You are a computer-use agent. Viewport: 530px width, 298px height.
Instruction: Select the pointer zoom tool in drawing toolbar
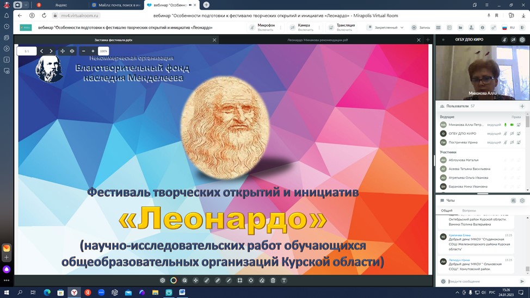point(184,281)
